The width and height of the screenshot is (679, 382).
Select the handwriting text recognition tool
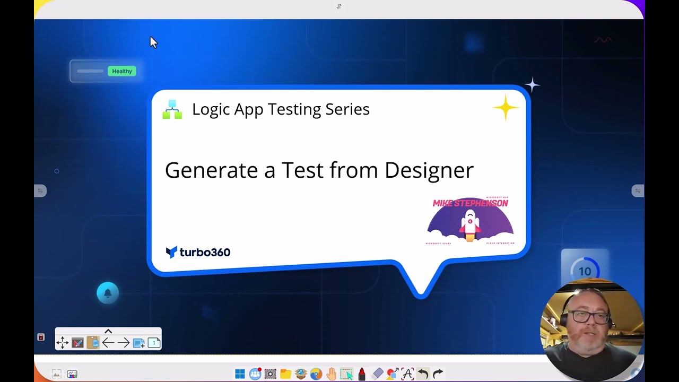pyautogui.click(x=407, y=374)
